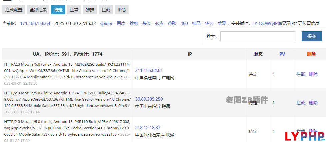
Task: Sort by the PV column header
Action: coord(282,54)
